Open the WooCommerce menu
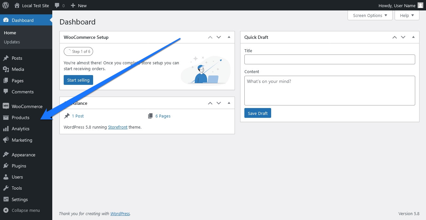The height and width of the screenshot is (220, 426). click(26, 106)
